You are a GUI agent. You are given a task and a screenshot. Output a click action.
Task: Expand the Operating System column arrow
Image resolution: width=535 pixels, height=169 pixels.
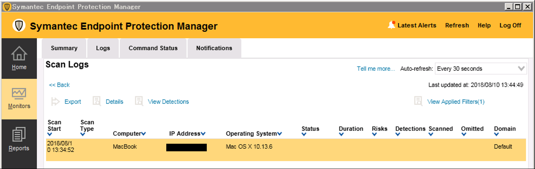[279, 134]
